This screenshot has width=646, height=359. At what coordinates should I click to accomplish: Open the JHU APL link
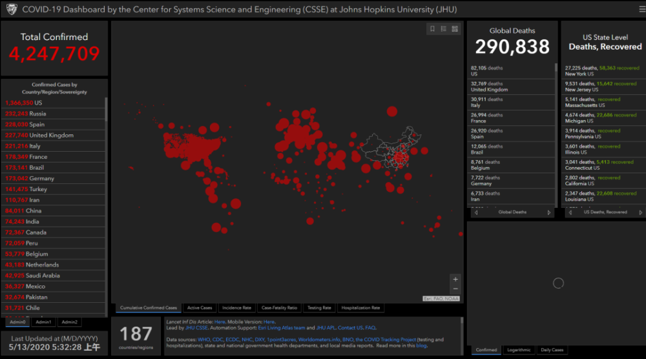[326, 328]
